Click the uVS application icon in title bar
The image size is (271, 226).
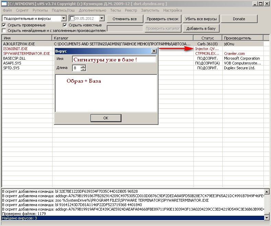[4, 4]
